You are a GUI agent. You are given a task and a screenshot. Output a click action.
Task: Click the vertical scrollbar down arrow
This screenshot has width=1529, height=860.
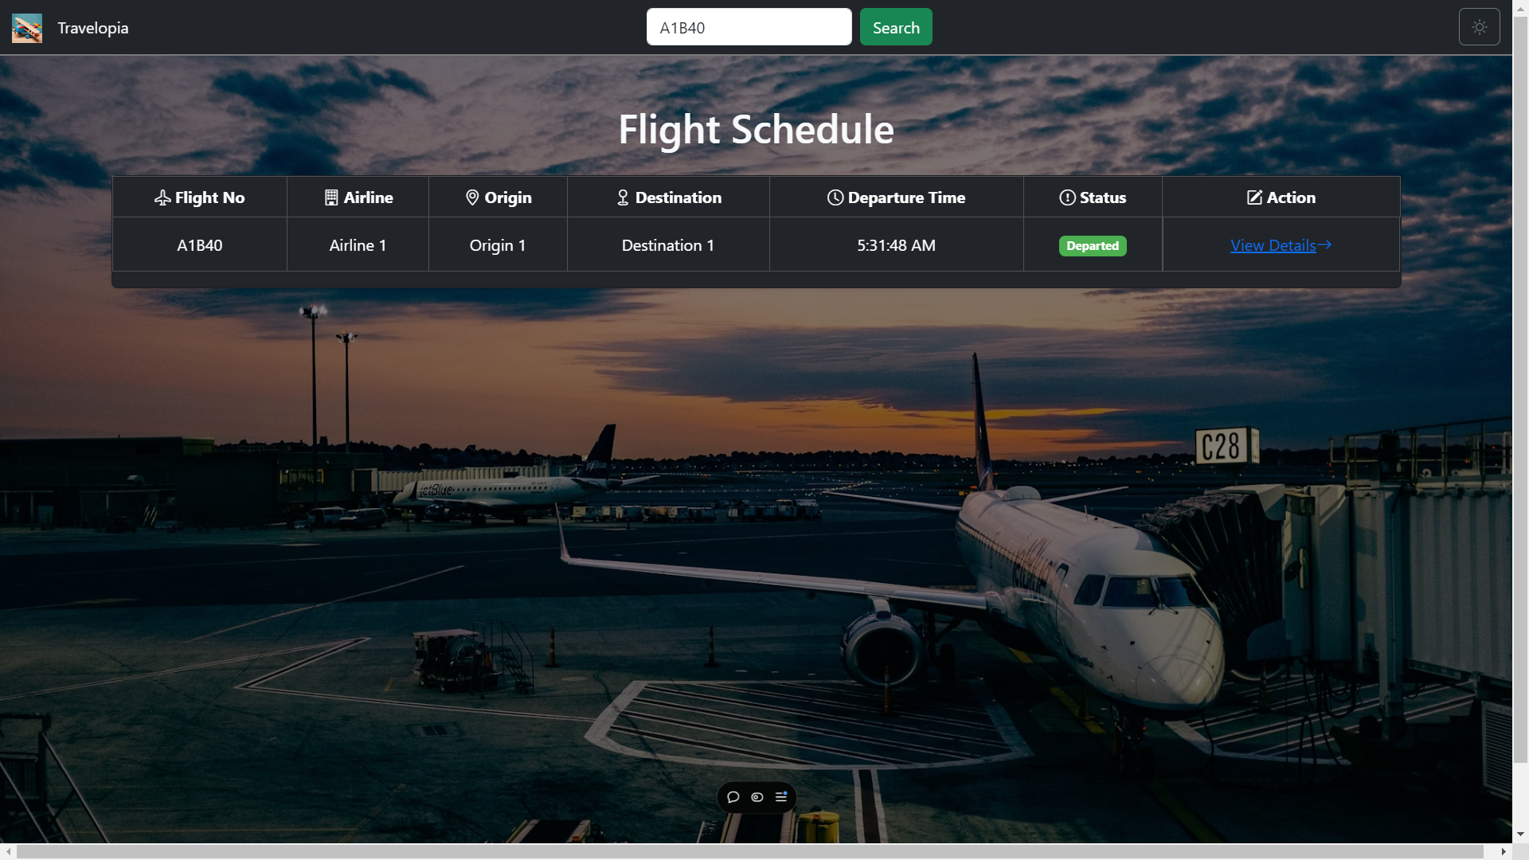tap(1520, 835)
